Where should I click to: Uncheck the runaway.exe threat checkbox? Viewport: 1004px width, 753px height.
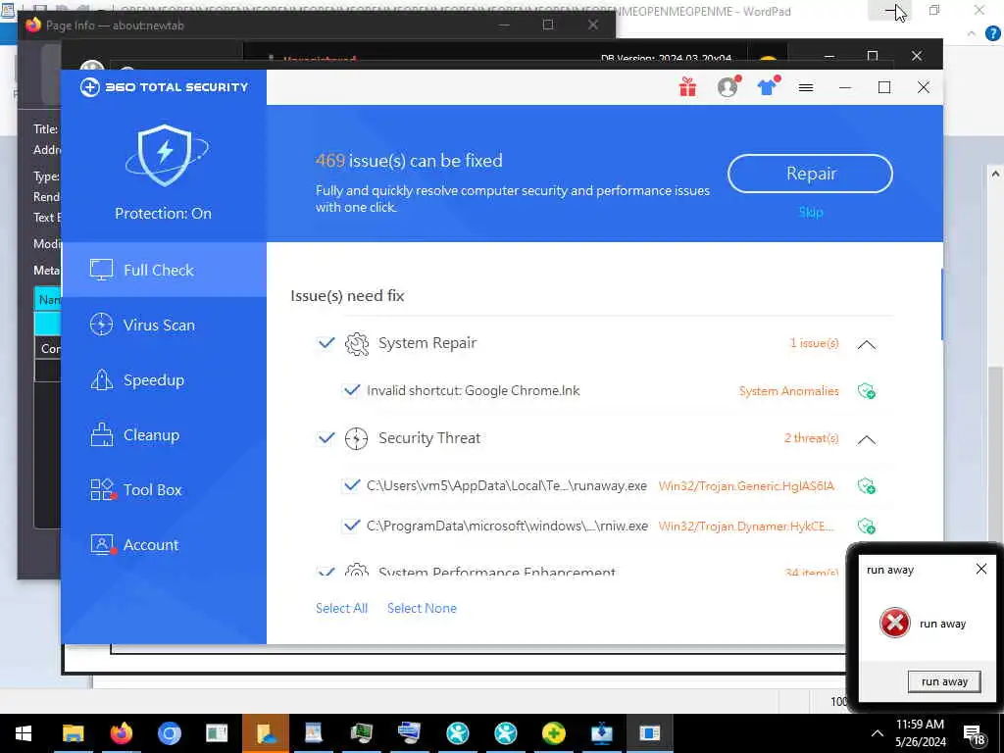coord(352,484)
